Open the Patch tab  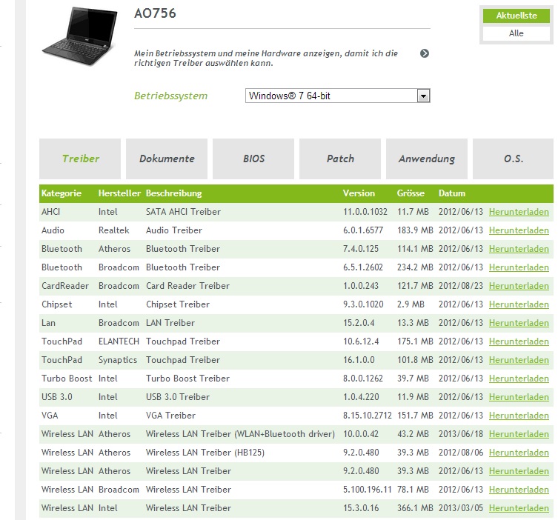click(x=340, y=159)
